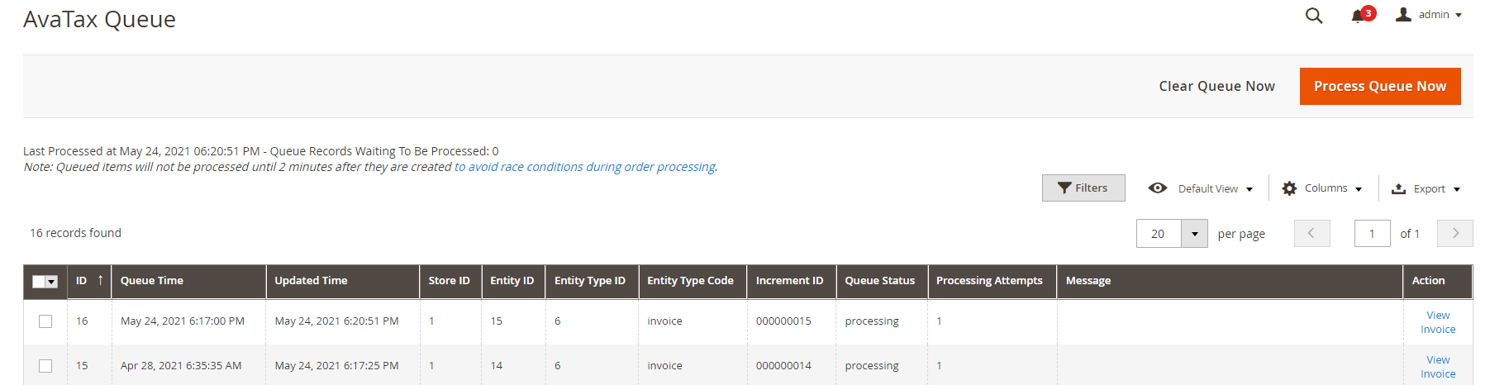The height and width of the screenshot is (385, 1490).
Task: Tick the checkbox for row ID 16
Action: [45, 321]
